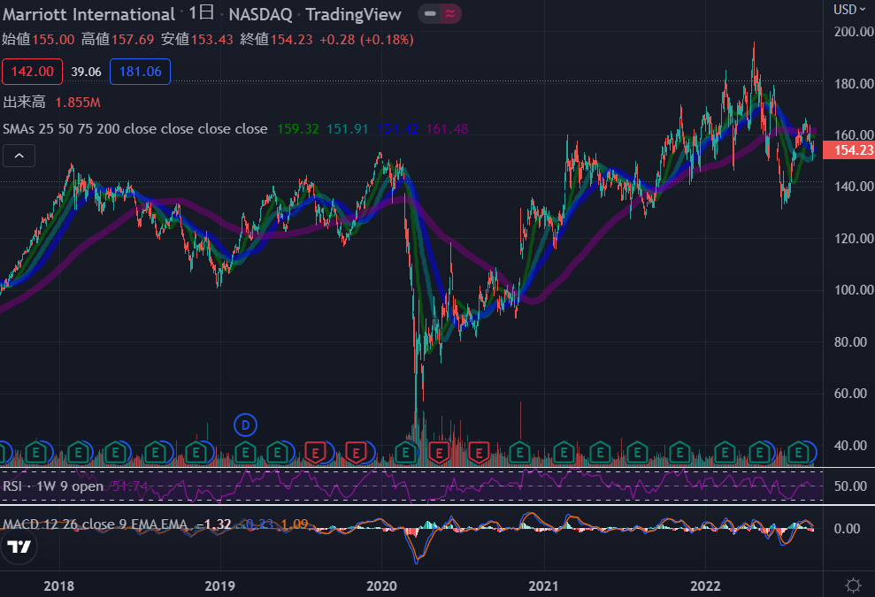The height and width of the screenshot is (597, 875).
Task: Collapse the indicator legend with the chevron
Action: click(19, 156)
